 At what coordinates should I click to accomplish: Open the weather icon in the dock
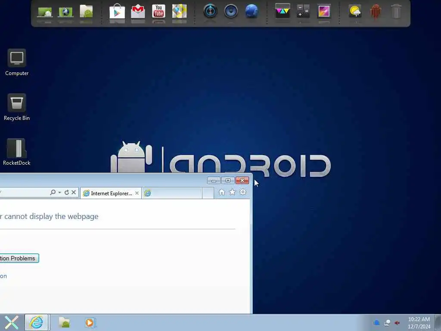[x=355, y=12]
